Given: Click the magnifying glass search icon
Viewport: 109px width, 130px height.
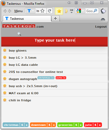Looking at the screenshot, I should pos(19,34).
